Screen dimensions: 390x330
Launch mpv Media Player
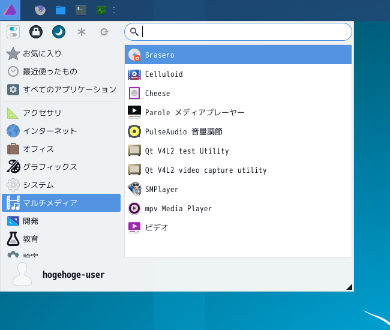[238, 208]
